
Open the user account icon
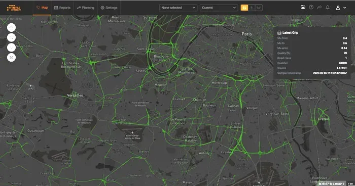pos(338,8)
